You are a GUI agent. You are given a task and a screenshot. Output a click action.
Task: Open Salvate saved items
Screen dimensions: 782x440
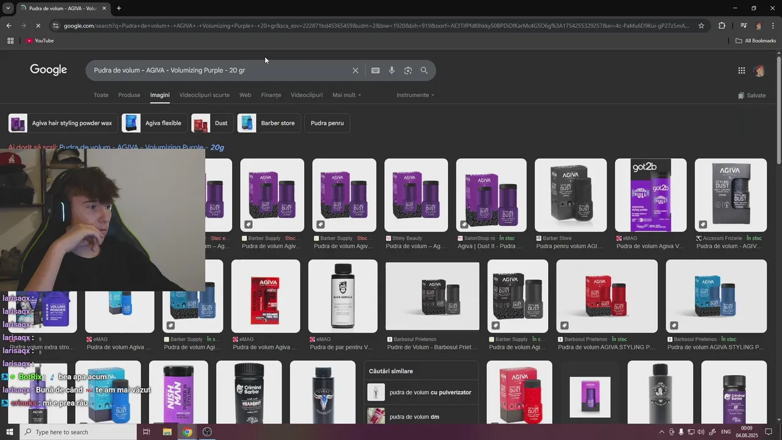click(x=751, y=95)
